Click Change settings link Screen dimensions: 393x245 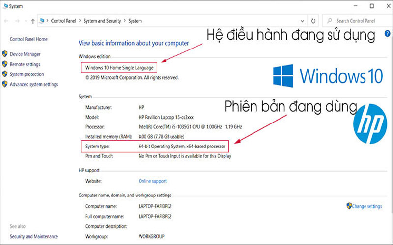pyautogui.click(x=367, y=206)
